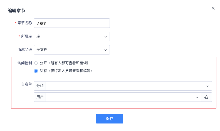Open the user picker icon beside 用户
The width and height of the screenshot is (220, 131).
pos(206,97)
